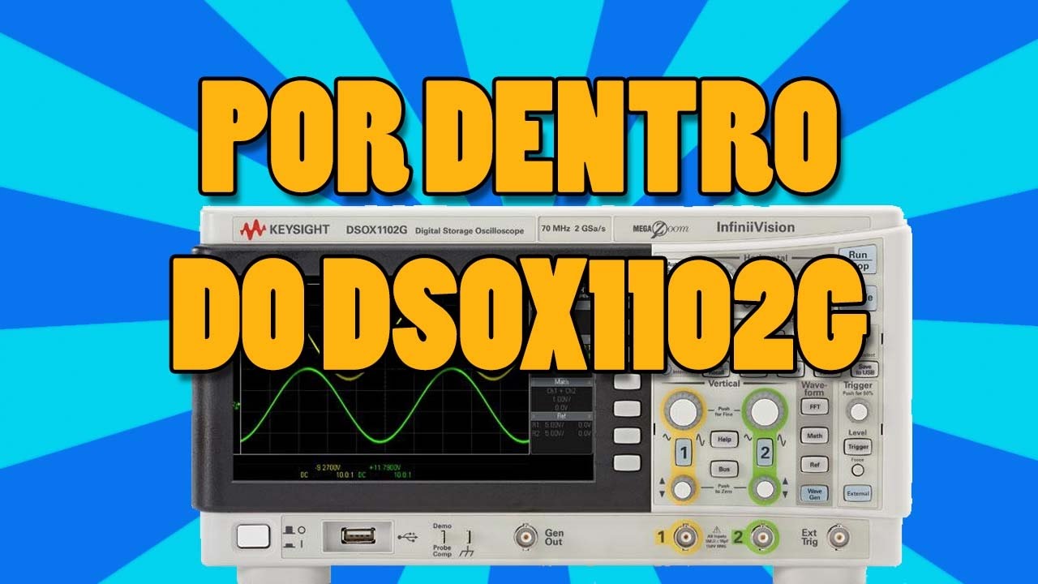The width and height of the screenshot is (1038, 584).
Task: Click the second softkey beside the display
Action: pyautogui.click(x=627, y=408)
